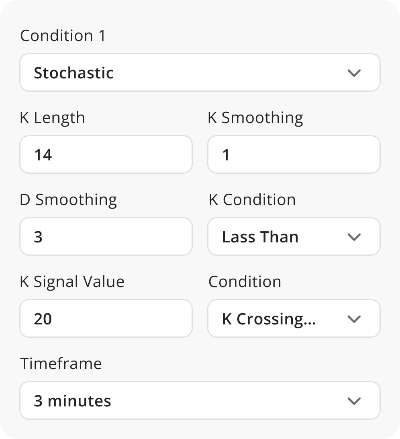The height and width of the screenshot is (439, 400).
Task: Focus the K Length field showing 14
Action: (x=106, y=155)
